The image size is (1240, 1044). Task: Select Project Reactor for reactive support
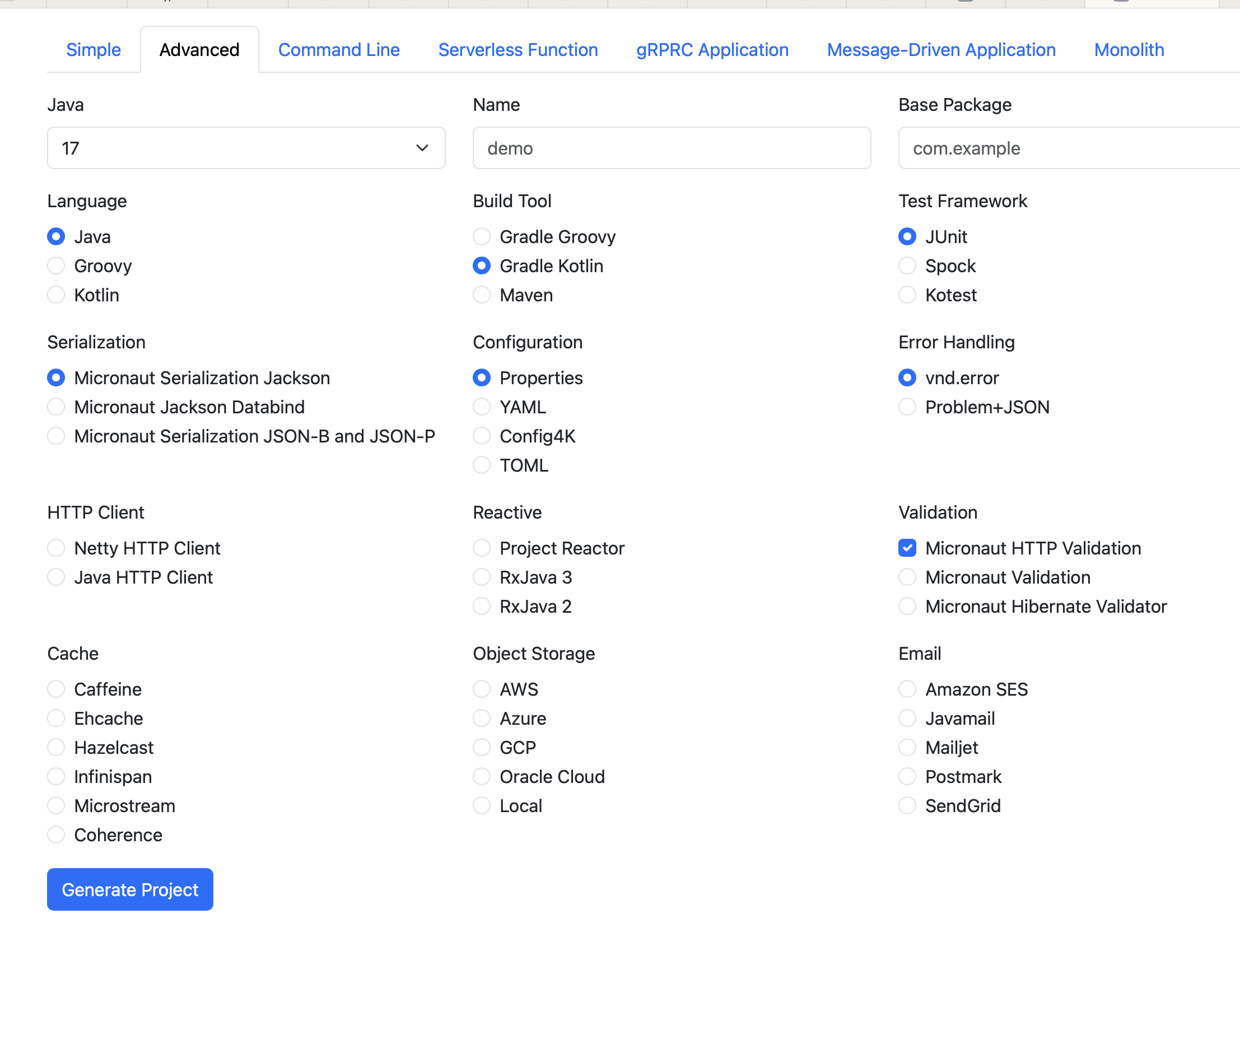click(x=481, y=547)
